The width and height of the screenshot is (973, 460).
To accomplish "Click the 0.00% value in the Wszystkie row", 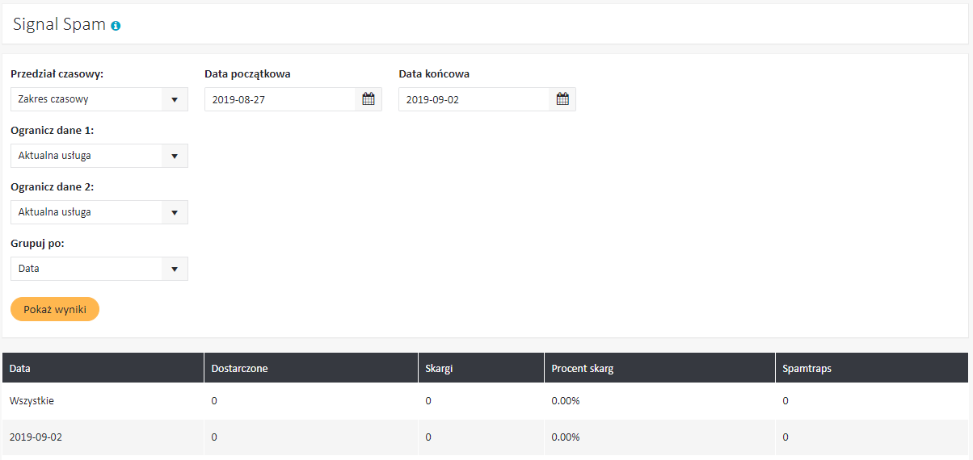I will coord(565,400).
